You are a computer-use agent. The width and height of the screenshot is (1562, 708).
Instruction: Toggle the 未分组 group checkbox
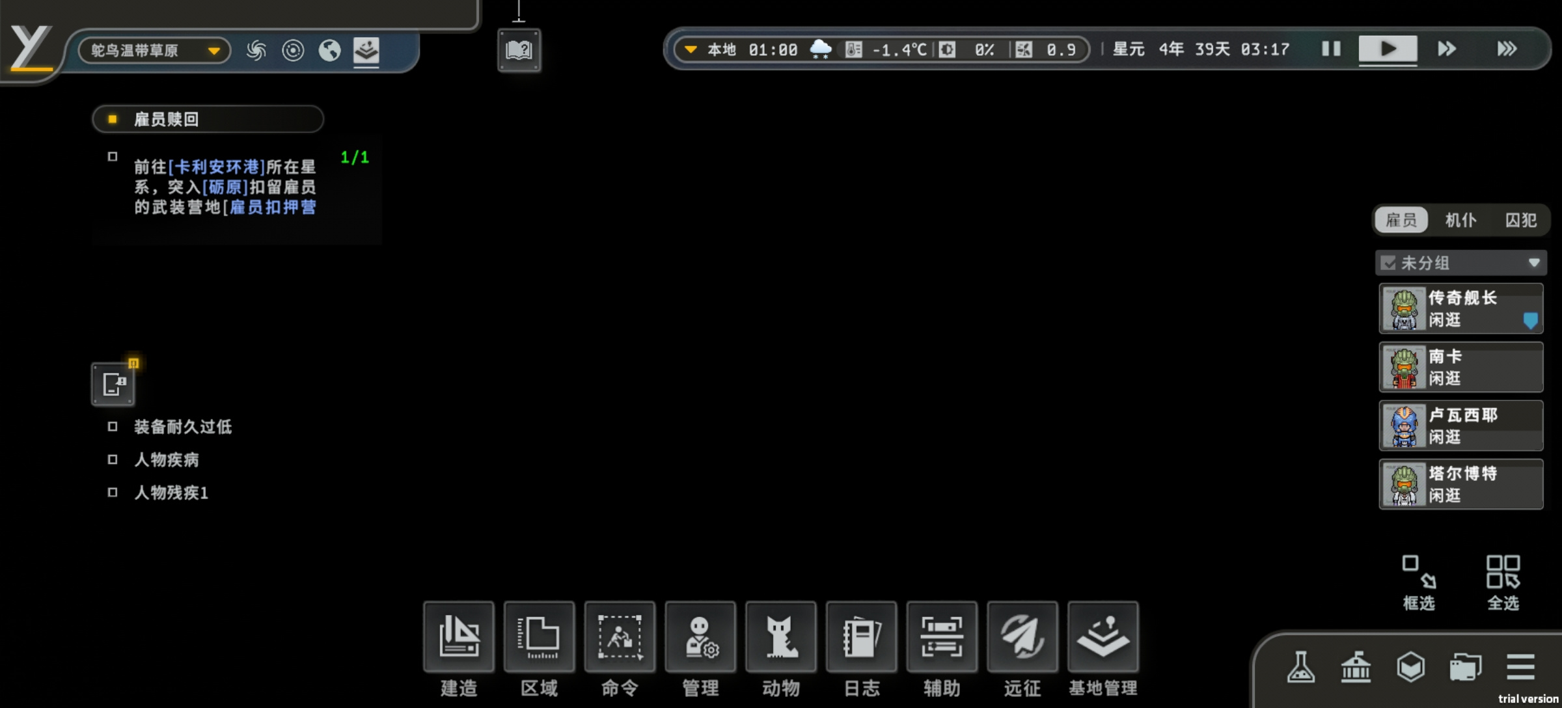pyautogui.click(x=1388, y=263)
